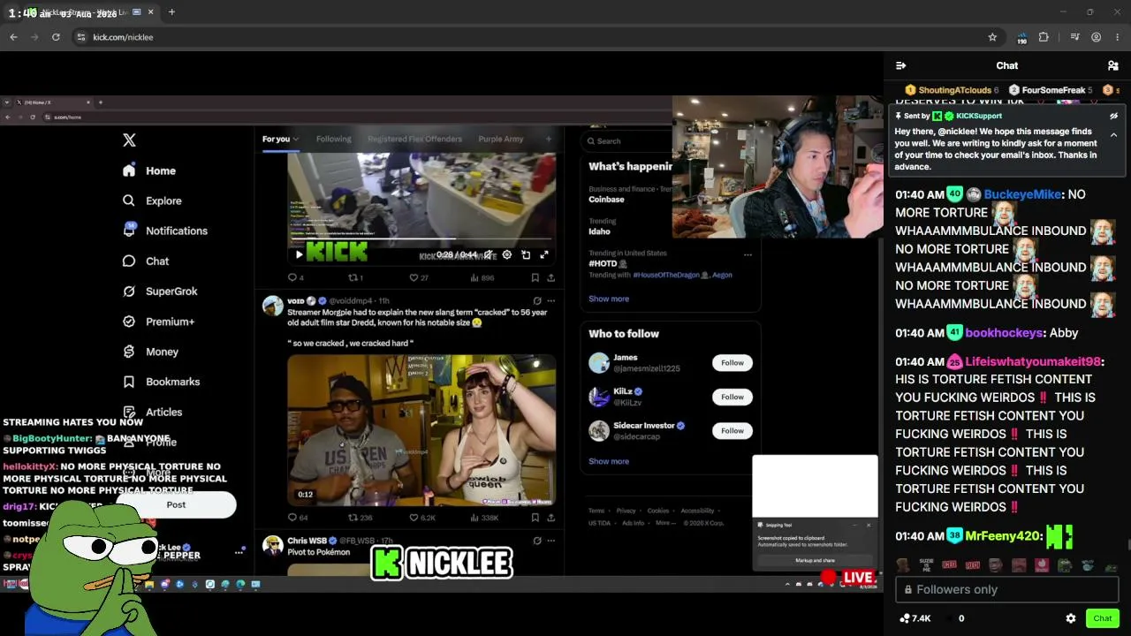1131x636 pixels.
Task: Click the kick.com/nicklee address bar
Action: point(530,37)
